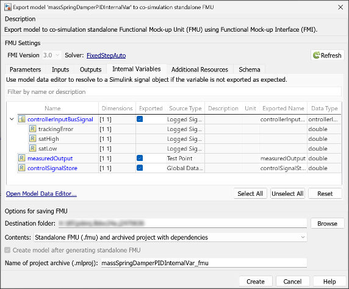Viewport: 349px width, 289px height.
Task: Click the Exported Name column header
Action: click(x=283, y=109)
